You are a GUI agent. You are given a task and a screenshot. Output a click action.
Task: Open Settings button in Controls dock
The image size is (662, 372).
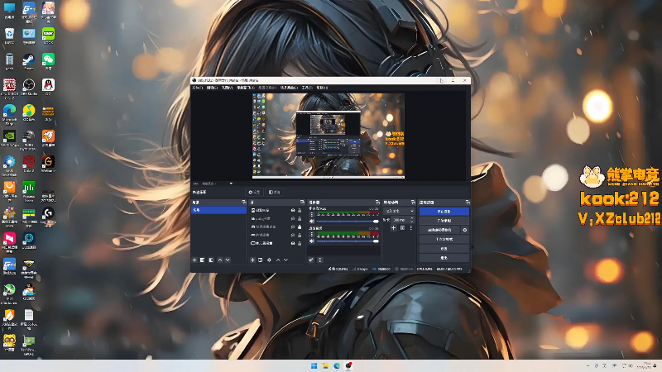point(444,249)
